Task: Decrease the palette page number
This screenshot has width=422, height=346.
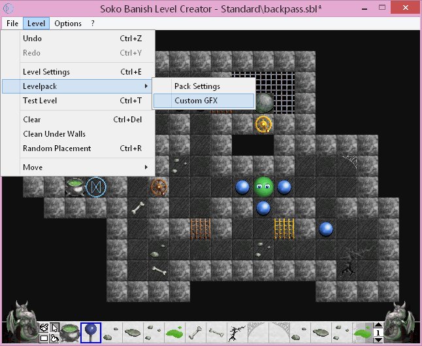Action: click(x=378, y=340)
